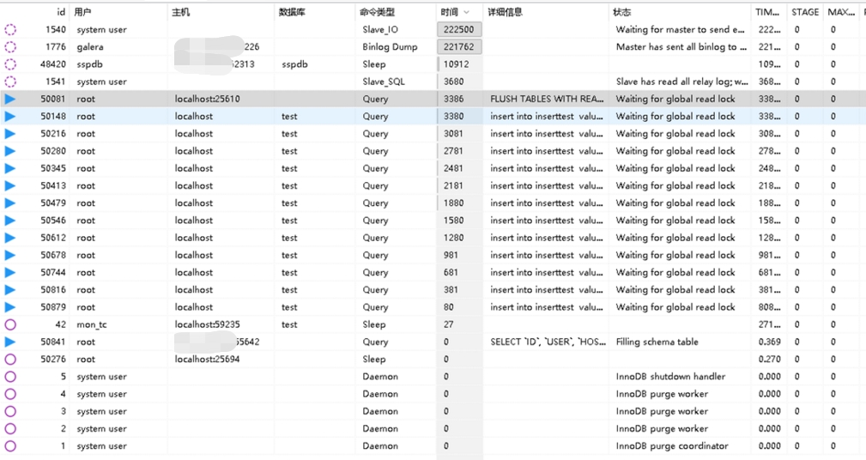Select the InnoDB shutdown handler status cell
Viewport: 866px width, 460px height.
670,377
